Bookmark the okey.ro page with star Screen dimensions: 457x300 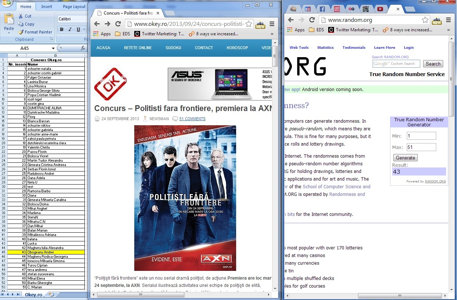[249, 24]
